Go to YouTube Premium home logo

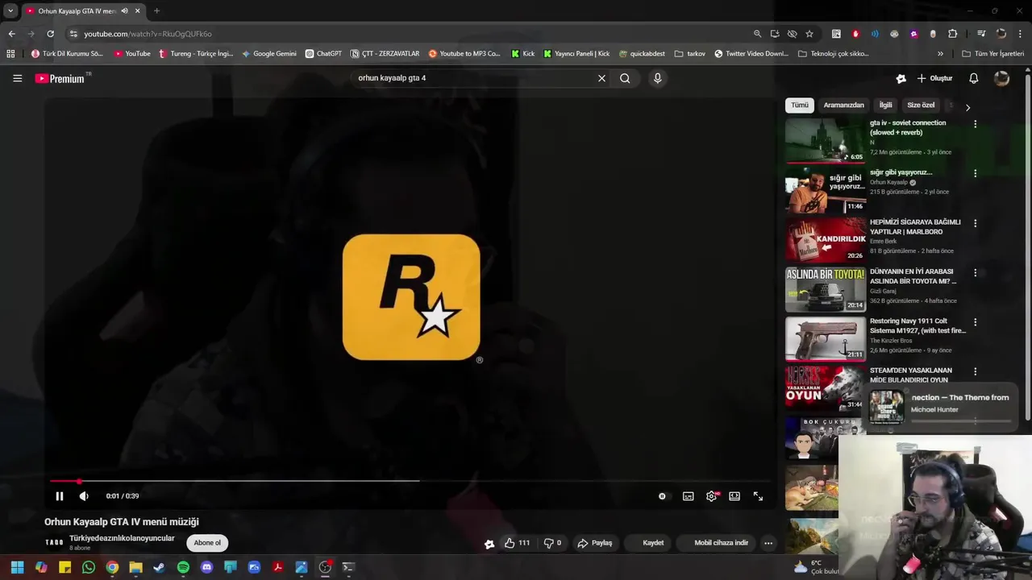point(60,78)
